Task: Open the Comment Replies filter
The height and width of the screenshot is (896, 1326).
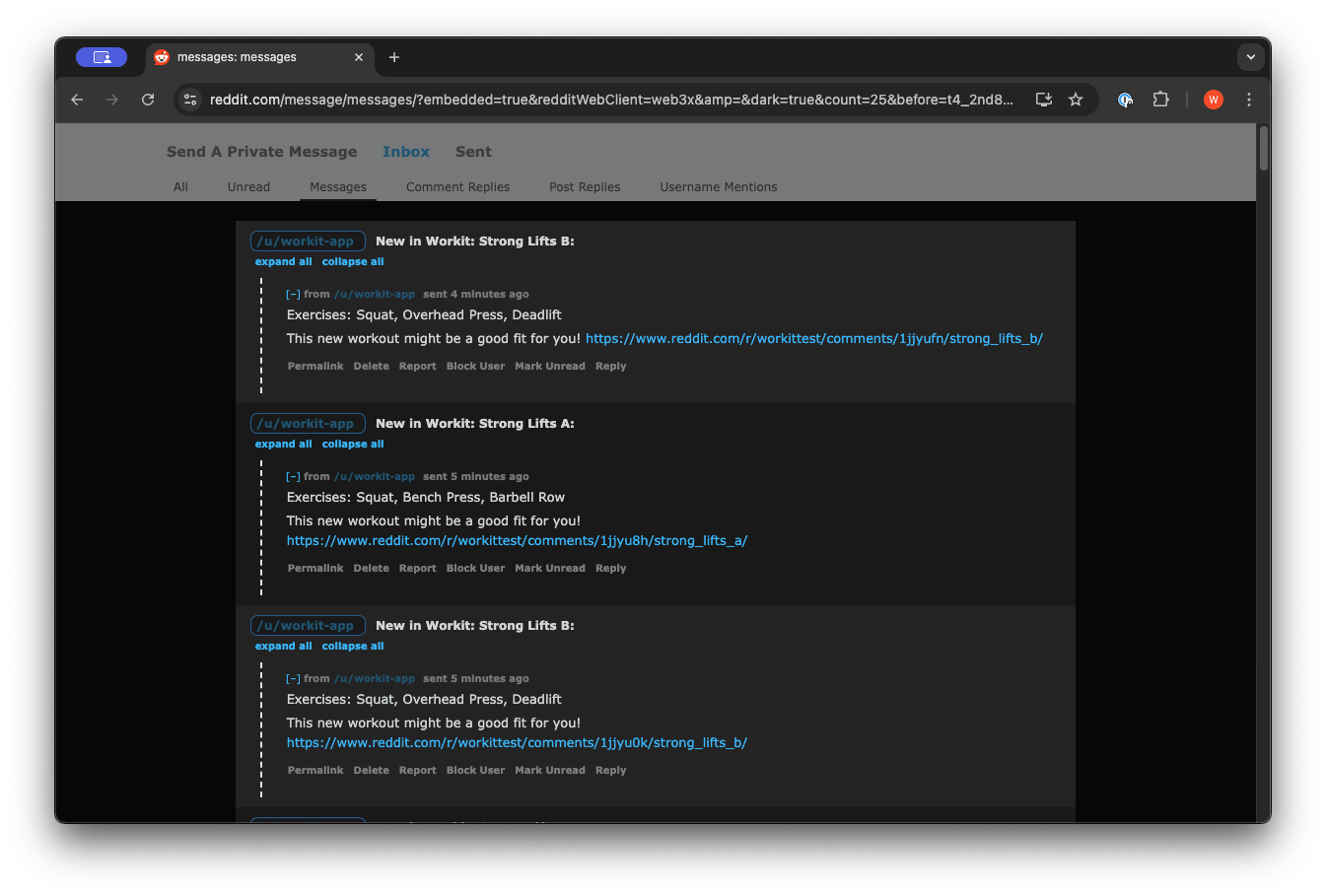Action: (x=458, y=187)
